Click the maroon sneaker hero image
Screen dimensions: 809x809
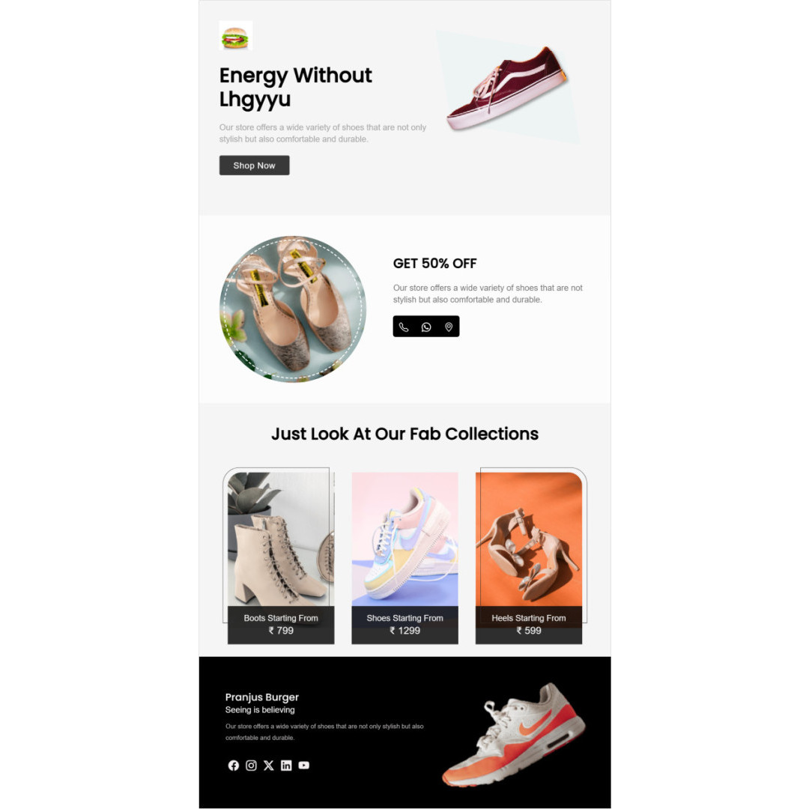(508, 87)
